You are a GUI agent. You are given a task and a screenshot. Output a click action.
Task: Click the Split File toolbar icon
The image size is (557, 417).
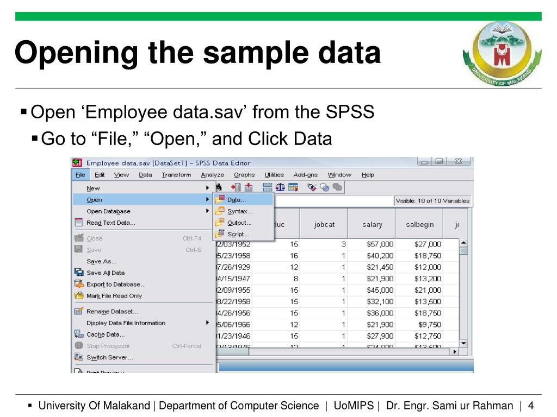pyautogui.click(x=267, y=187)
